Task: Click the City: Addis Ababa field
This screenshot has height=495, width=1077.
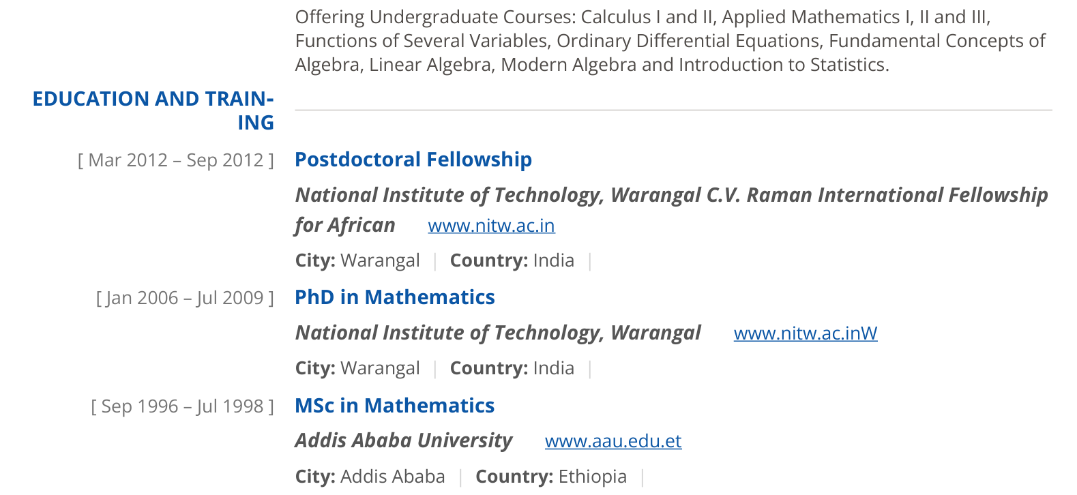Action: point(370,477)
